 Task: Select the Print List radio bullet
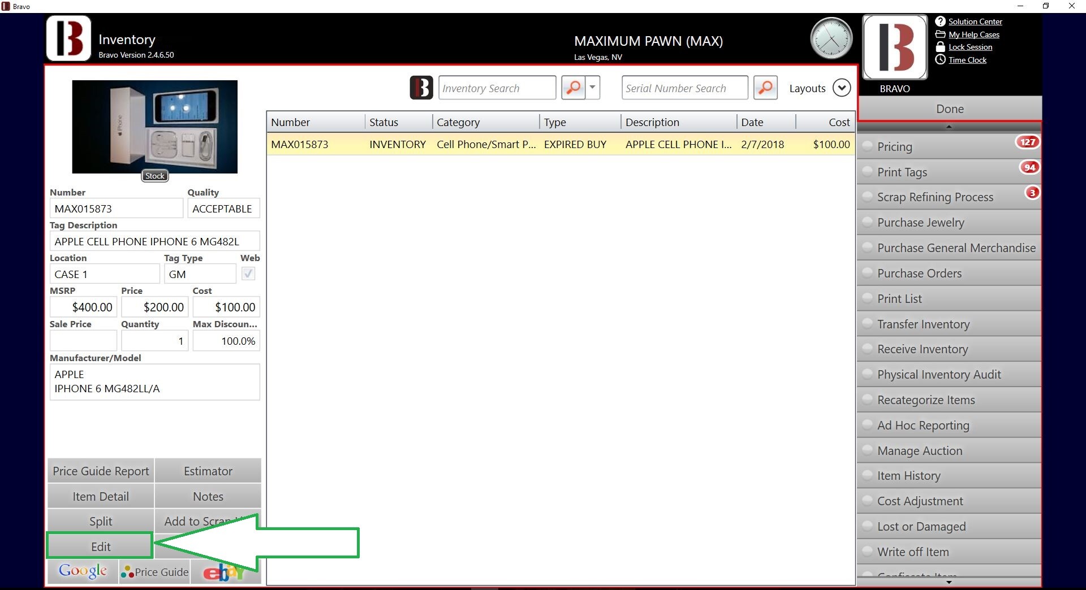tap(867, 298)
